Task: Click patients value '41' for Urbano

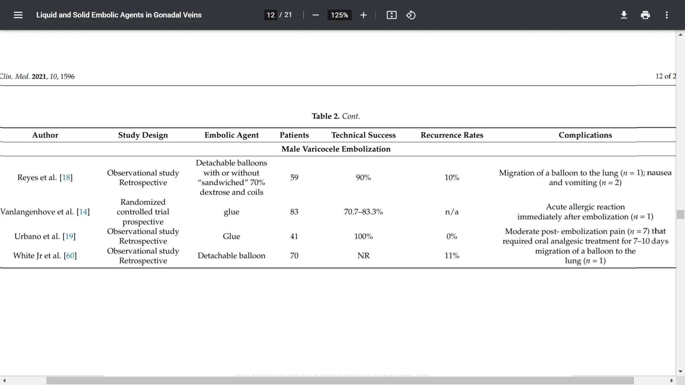Action: pos(294,236)
